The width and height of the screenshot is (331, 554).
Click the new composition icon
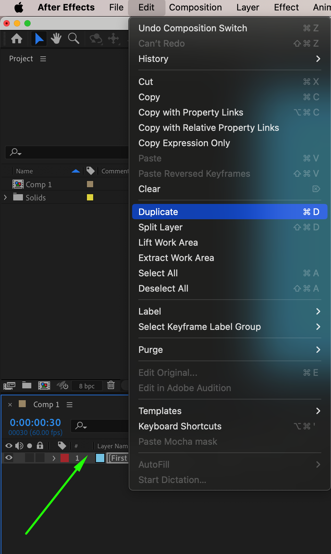pos(44,385)
